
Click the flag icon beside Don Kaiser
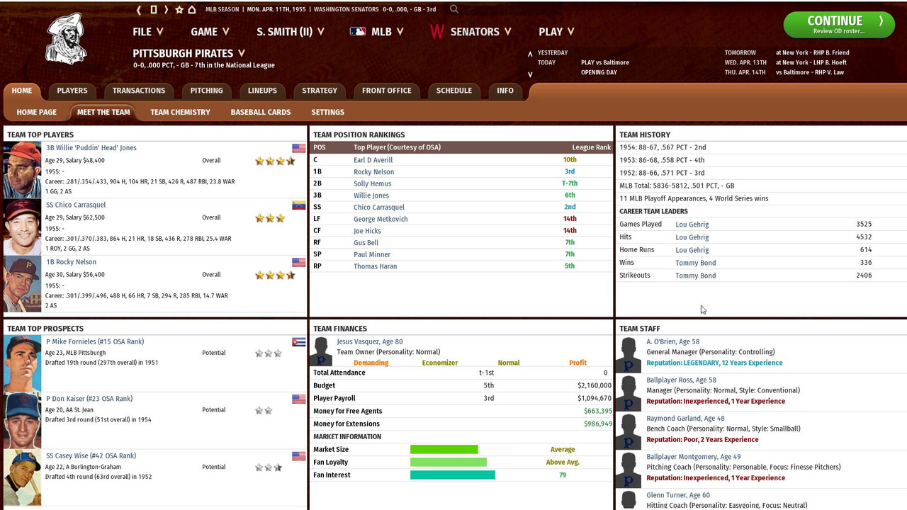point(299,399)
